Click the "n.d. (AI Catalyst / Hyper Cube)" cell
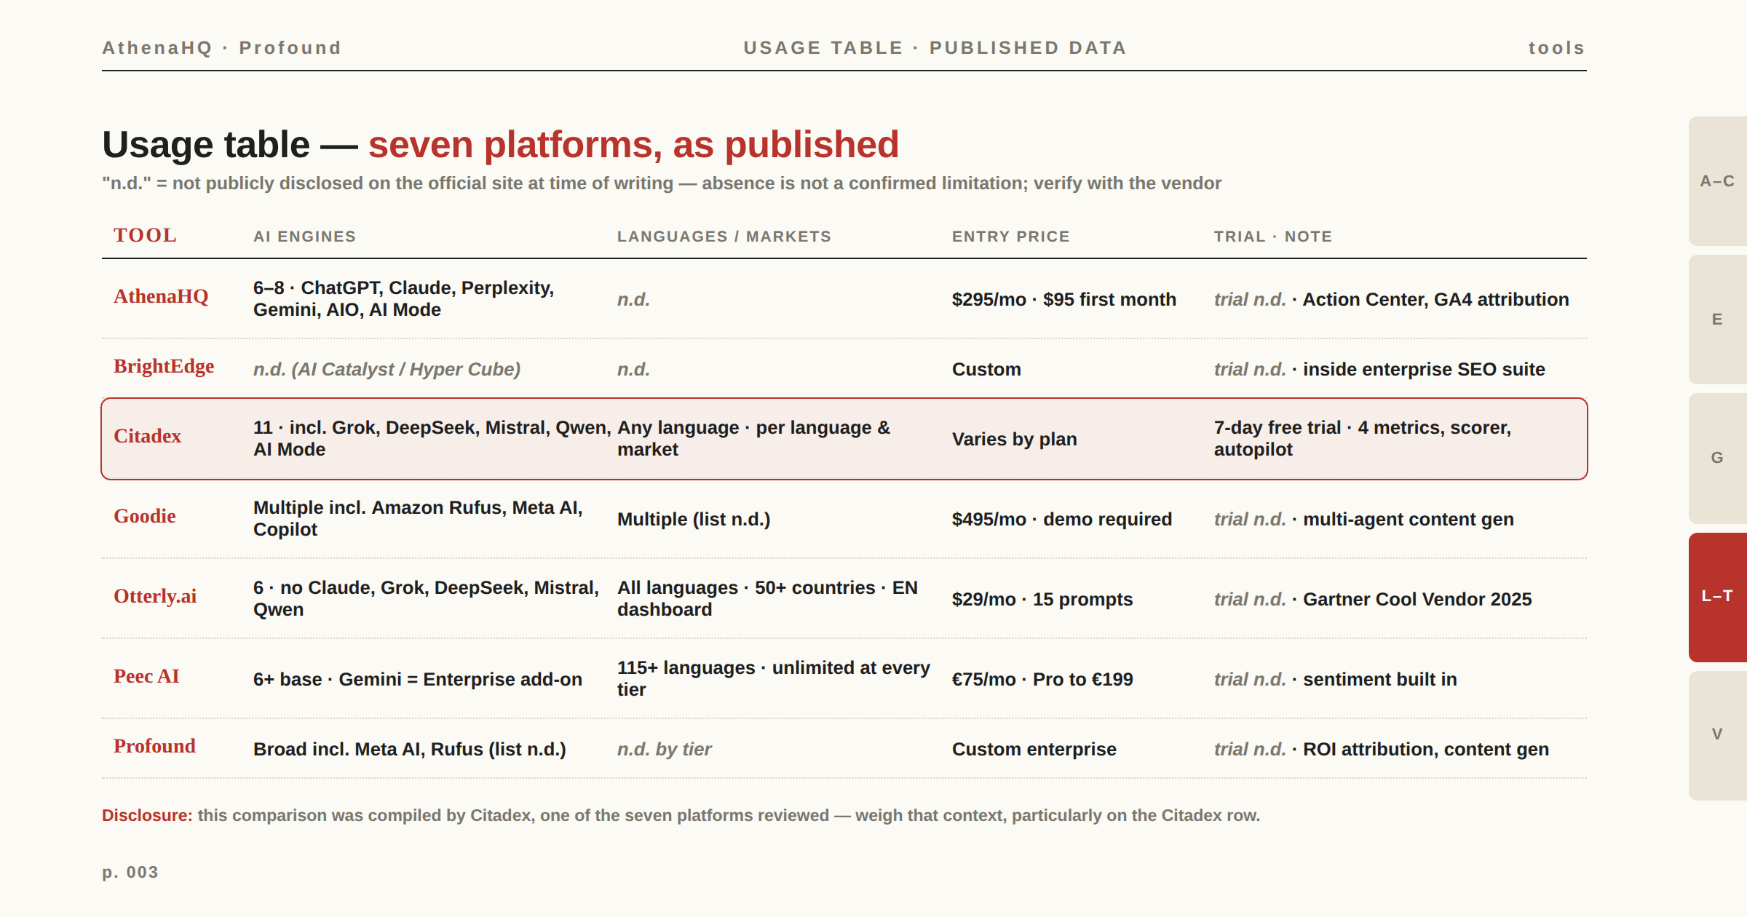 (387, 369)
